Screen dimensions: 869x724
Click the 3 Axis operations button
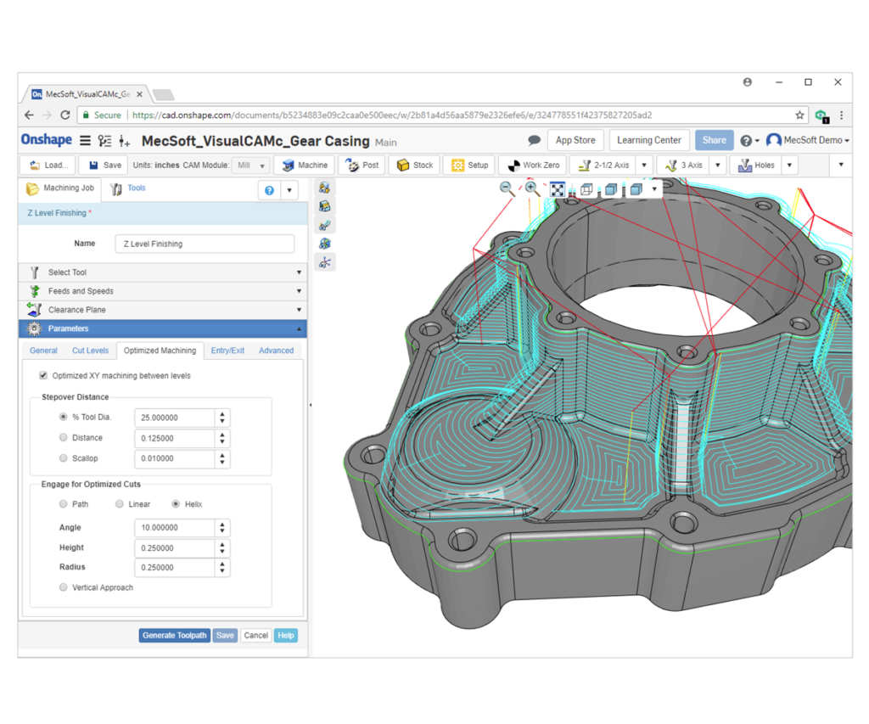pos(684,165)
